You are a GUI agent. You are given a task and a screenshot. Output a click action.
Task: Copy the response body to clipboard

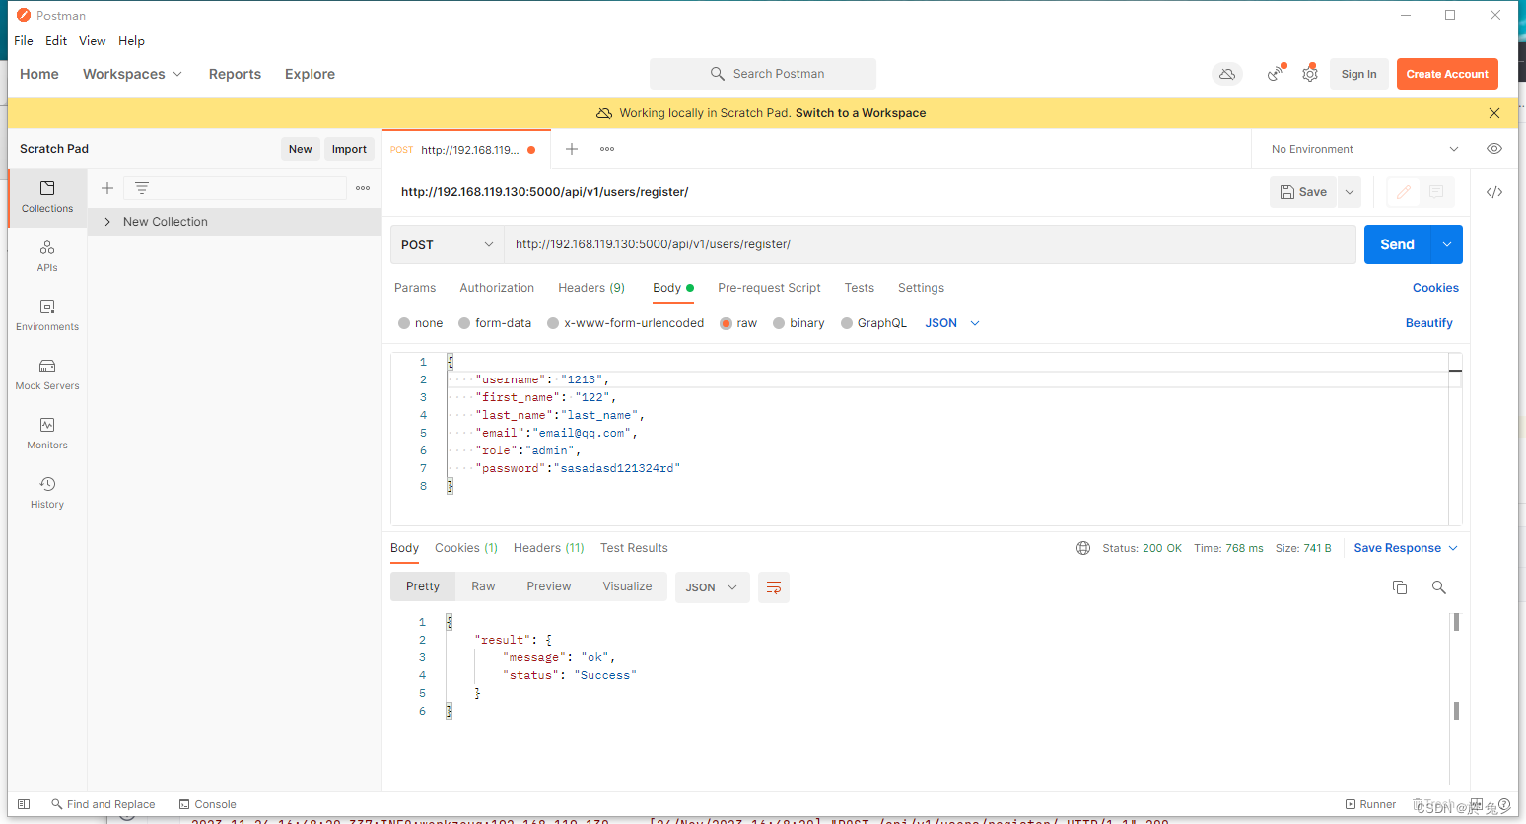1400,587
